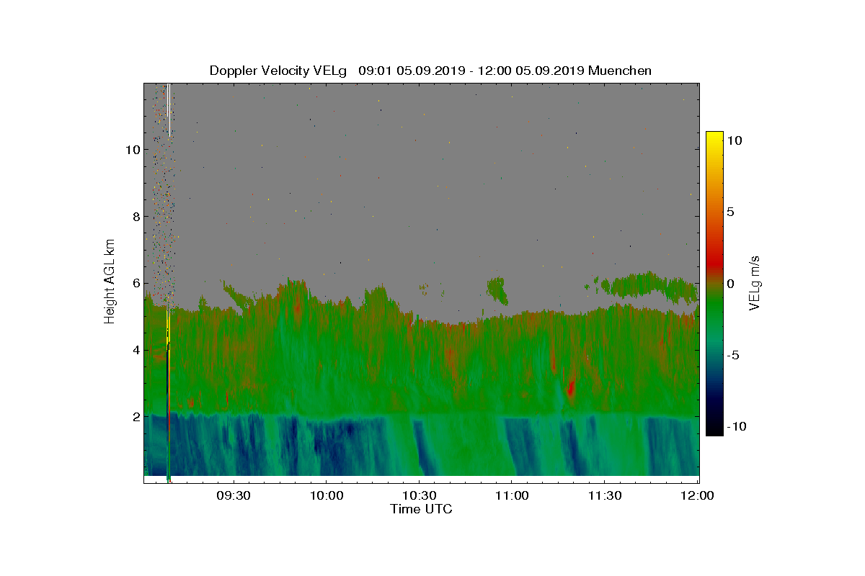Viewport: 865px width, 576px height.
Task: Click the 10:30 time tick label
Action: (x=419, y=495)
